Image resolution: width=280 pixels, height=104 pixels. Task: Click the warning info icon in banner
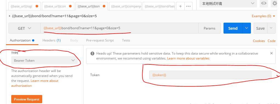click(x=92, y=53)
